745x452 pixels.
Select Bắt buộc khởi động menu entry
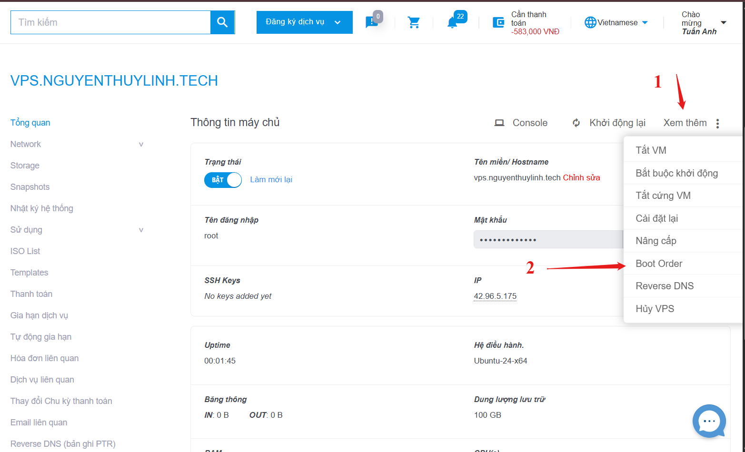[683, 173]
